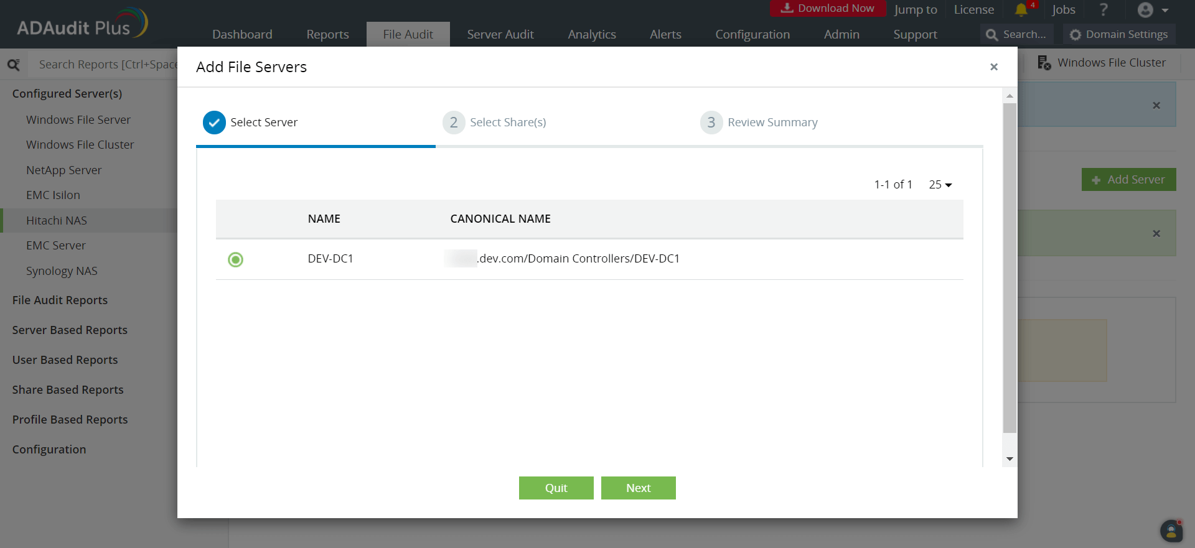
Task: Click the DEV-DC1 server name cell
Action: (330, 259)
